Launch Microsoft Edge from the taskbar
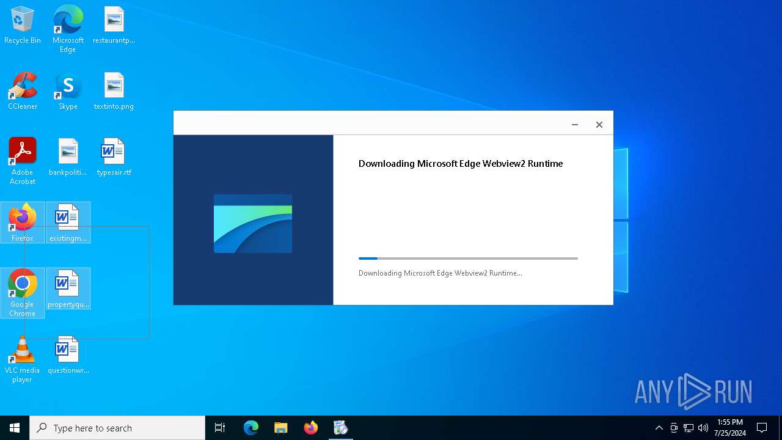The image size is (782, 440). pos(251,428)
